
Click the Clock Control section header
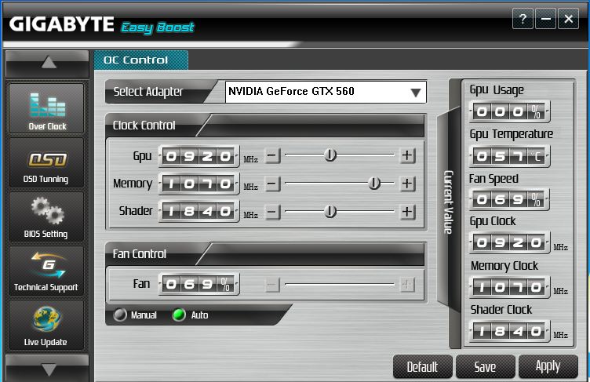coord(265,126)
